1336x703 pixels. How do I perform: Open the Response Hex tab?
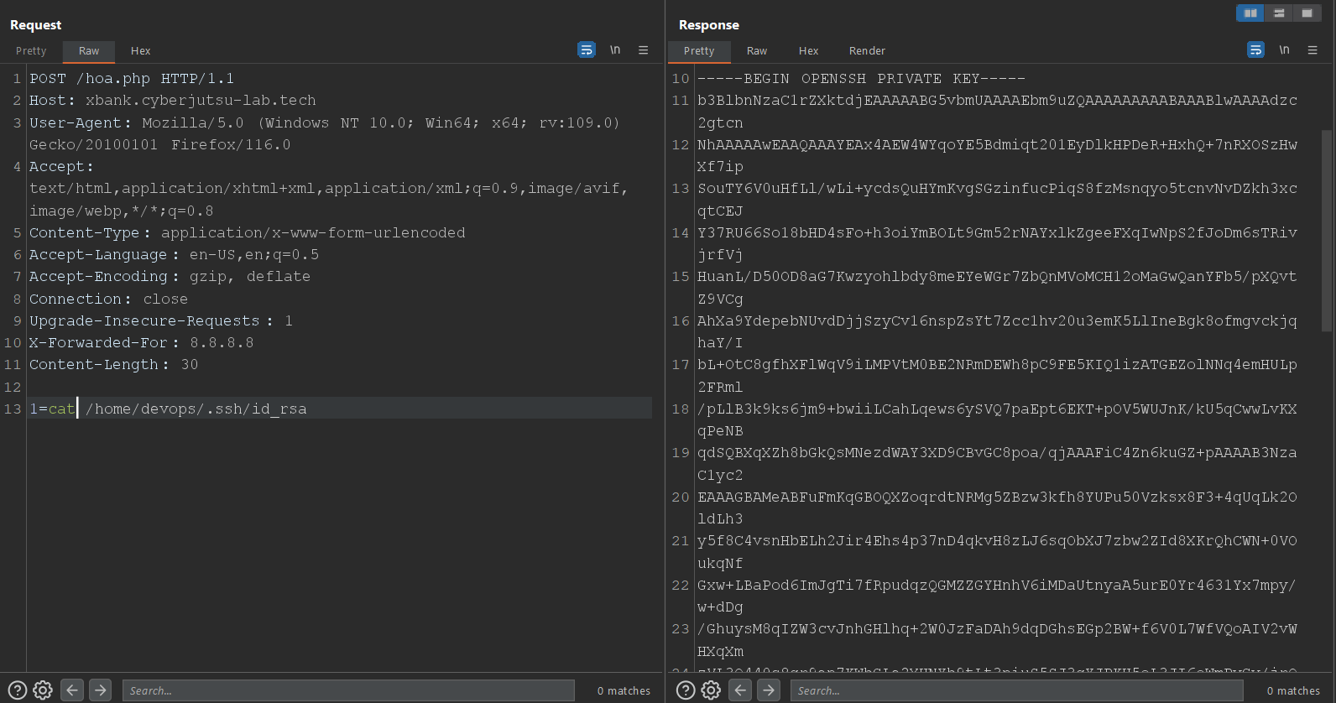tap(808, 51)
